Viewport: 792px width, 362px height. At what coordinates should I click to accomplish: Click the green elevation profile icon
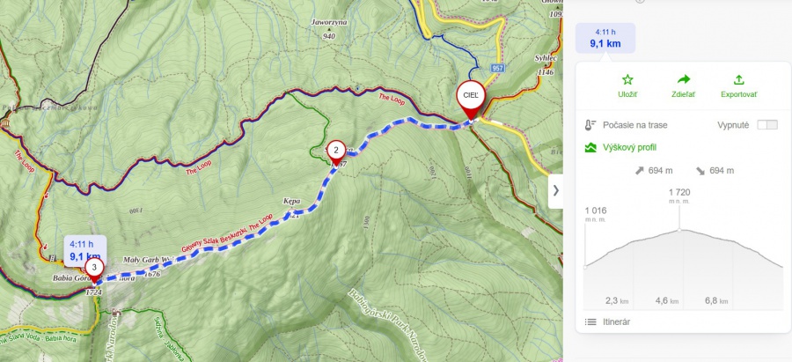click(x=590, y=148)
